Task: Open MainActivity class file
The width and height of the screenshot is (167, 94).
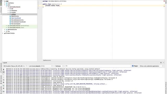Action: 15,16
